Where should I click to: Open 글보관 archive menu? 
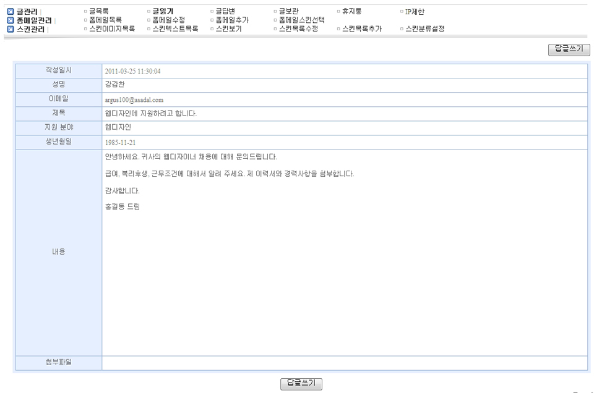(289, 12)
